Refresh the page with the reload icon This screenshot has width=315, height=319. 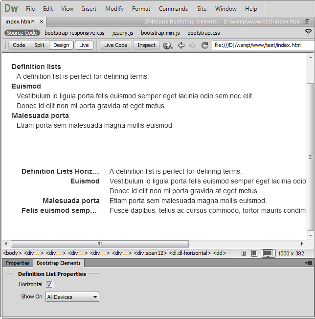204,45
